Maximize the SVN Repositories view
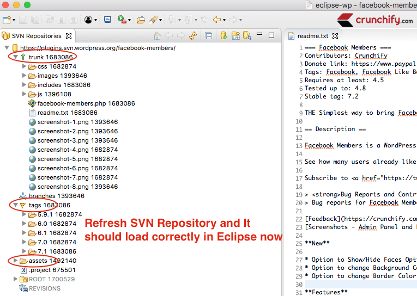Viewport: 417px width, 296px height. (x=271, y=35)
